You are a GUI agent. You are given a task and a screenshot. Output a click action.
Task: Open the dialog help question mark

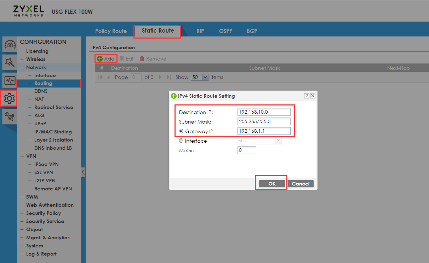click(307, 96)
